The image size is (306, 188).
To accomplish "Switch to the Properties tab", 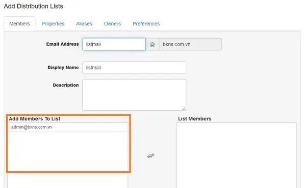I will coord(53,24).
